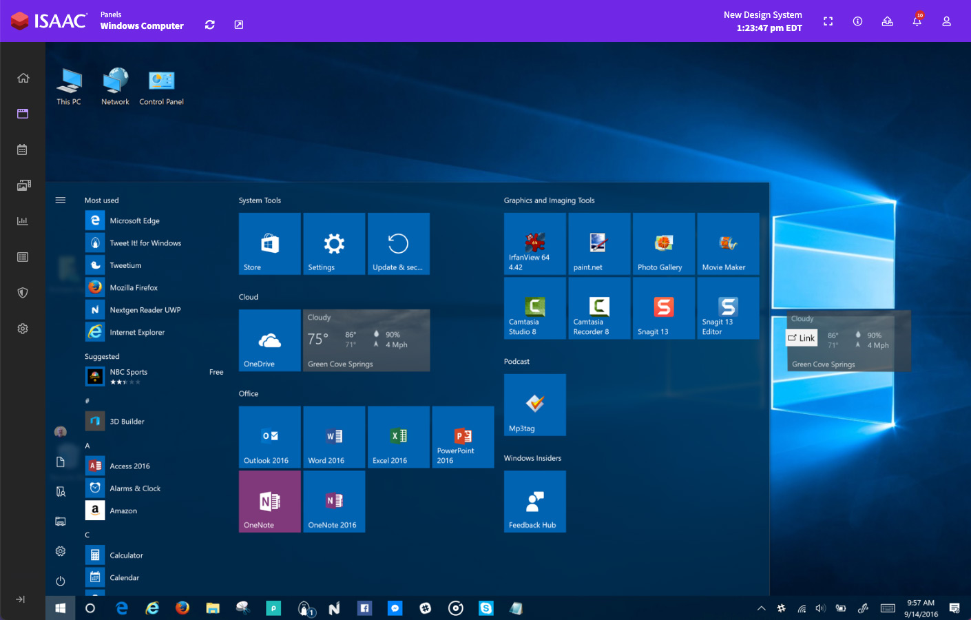Open the panel in a new window icon
This screenshot has height=620, width=971.
click(x=239, y=25)
